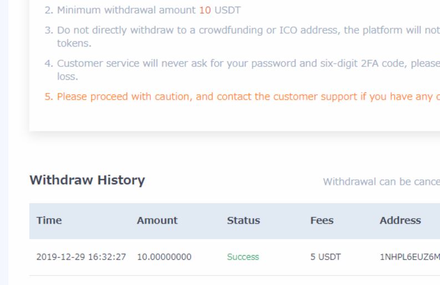Click the Status column header
This screenshot has height=285, width=440.
(243, 221)
